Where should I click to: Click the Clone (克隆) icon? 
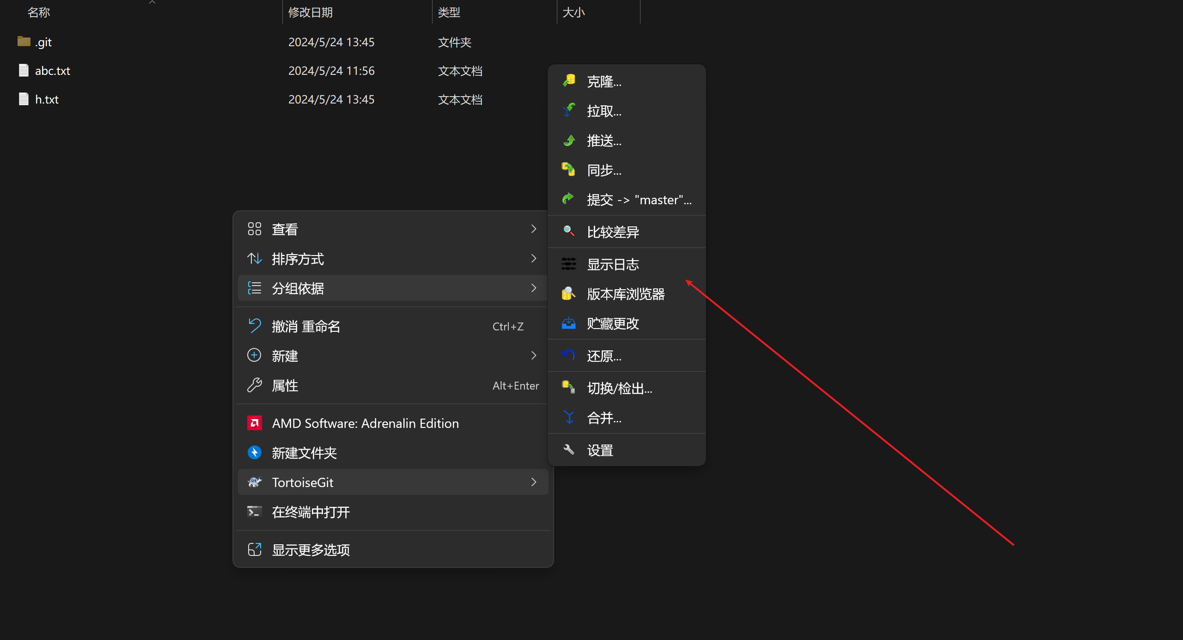(x=569, y=81)
